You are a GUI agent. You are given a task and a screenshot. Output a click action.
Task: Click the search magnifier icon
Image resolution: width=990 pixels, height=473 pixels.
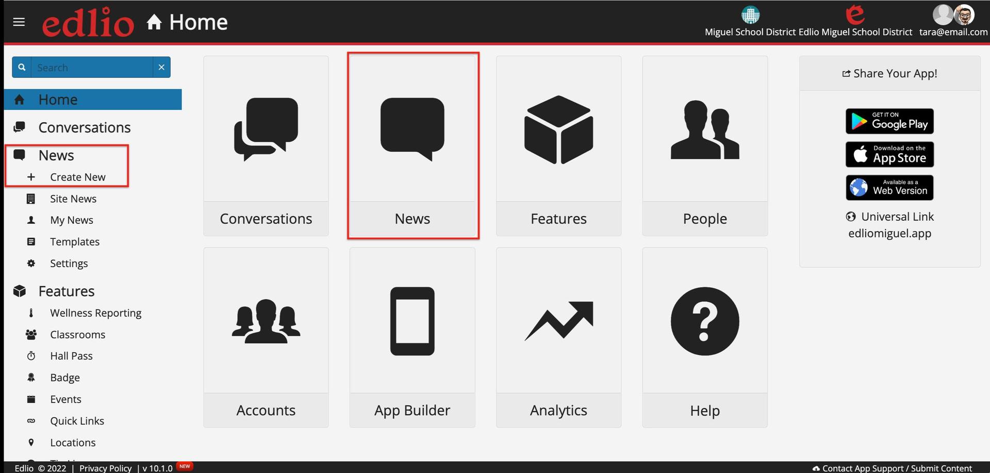pyautogui.click(x=22, y=68)
